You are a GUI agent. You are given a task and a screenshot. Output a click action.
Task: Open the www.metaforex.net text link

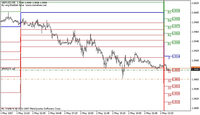click(36, 5)
